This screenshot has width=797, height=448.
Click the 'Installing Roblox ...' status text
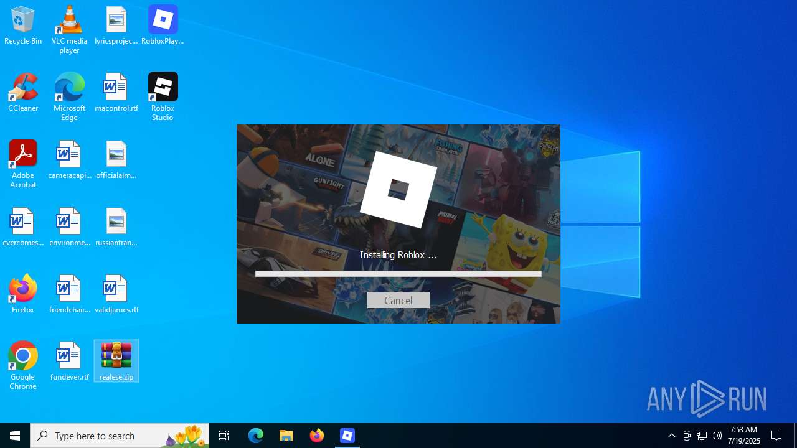tap(398, 255)
